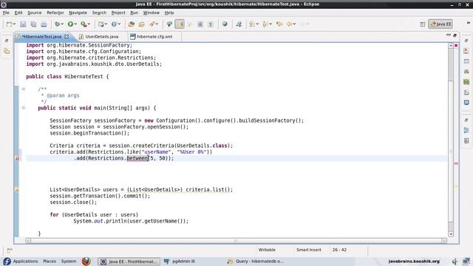Click the warning marker beside the List line
Screen dimensions: 473x266
click(x=17, y=190)
